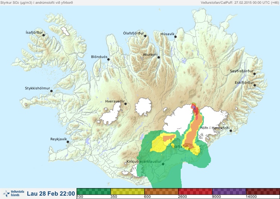Click the Styrkur SO2 map title
280x199 pixels.
[37, 3]
